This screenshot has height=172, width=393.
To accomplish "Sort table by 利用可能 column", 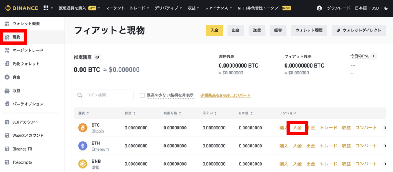I will click(173, 113).
